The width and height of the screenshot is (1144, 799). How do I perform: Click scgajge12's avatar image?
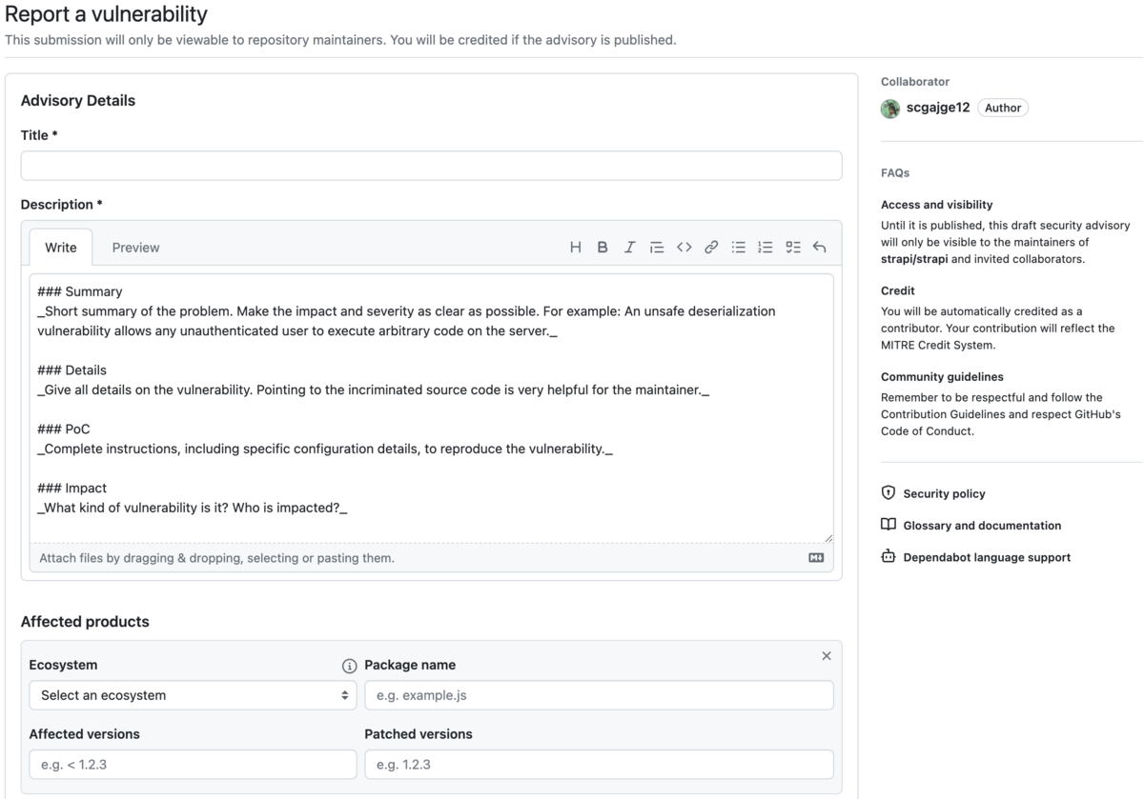tap(890, 109)
